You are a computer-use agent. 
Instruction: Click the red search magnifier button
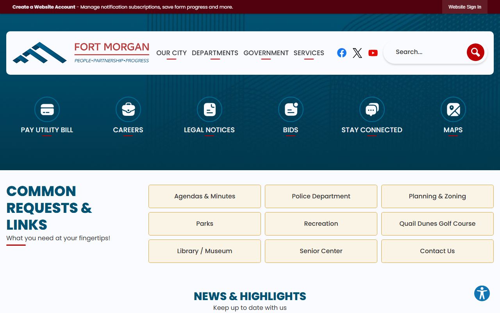[475, 52]
